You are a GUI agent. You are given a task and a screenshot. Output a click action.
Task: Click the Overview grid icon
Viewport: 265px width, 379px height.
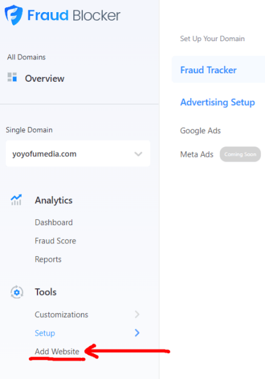click(x=12, y=77)
